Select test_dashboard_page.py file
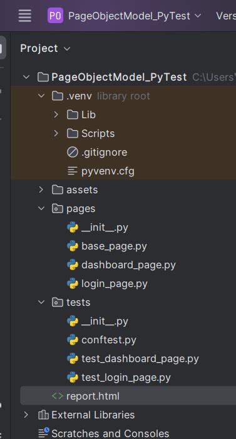The width and height of the screenshot is (236, 439). [x=140, y=359]
